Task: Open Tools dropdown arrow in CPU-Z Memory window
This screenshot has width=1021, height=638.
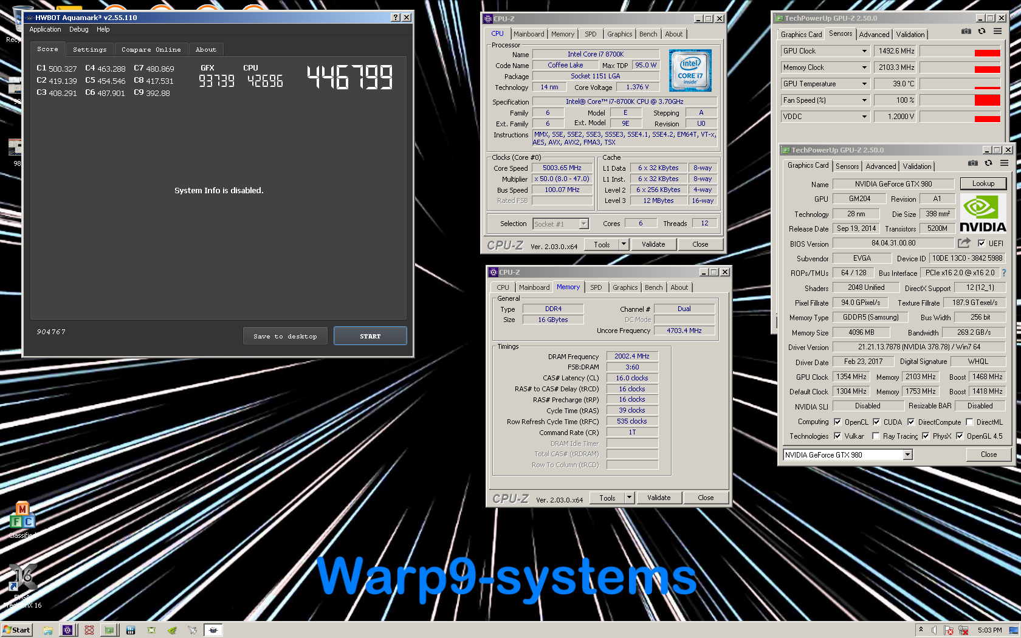Action: tap(629, 498)
